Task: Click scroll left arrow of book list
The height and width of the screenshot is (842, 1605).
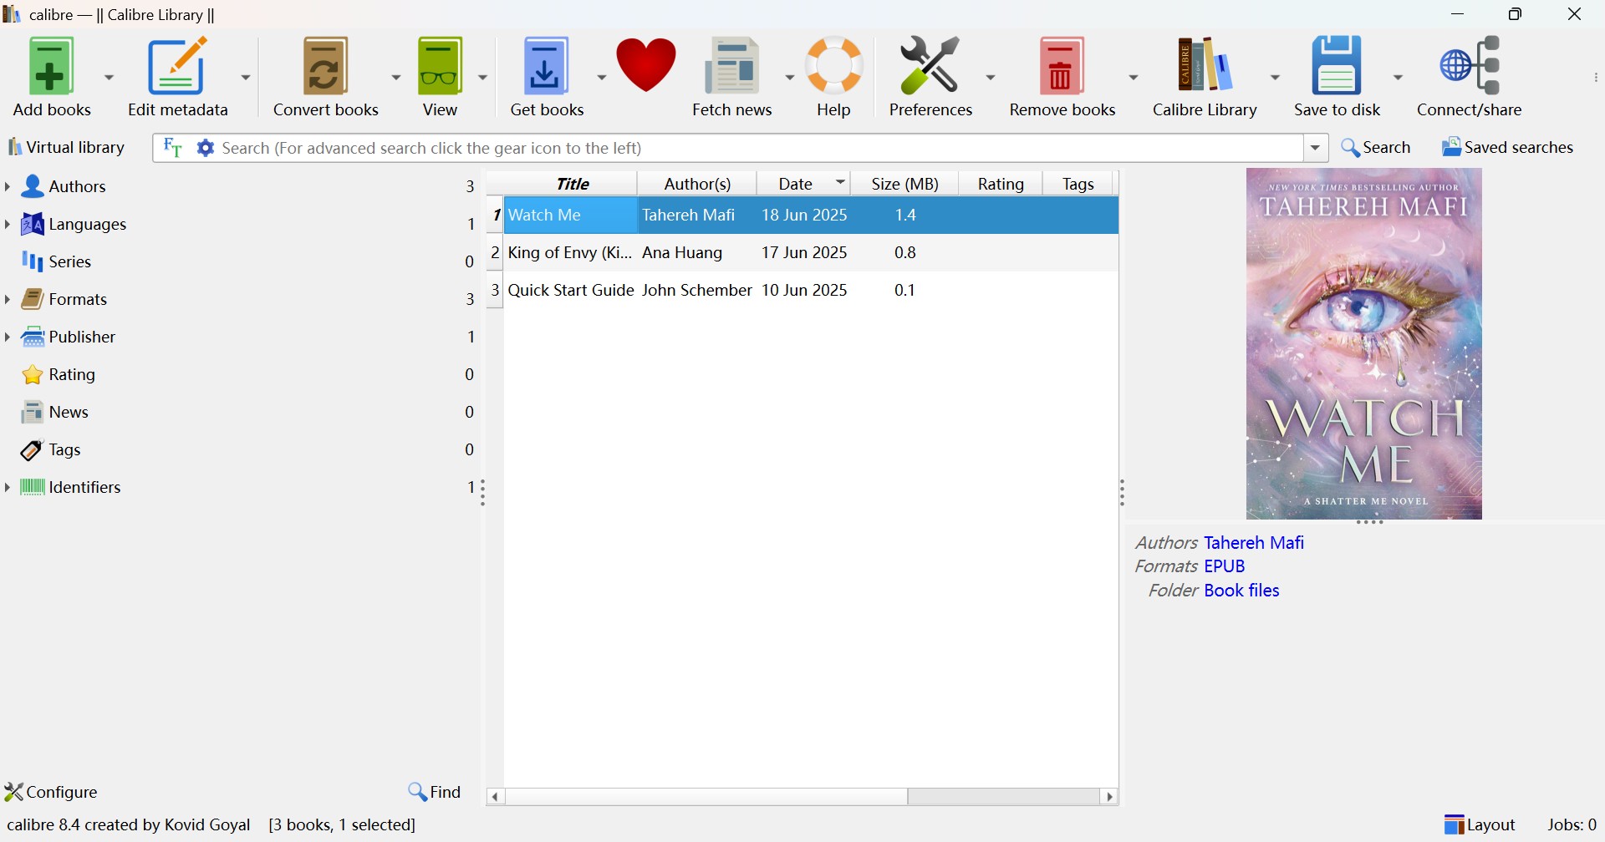Action: (x=496, y=797)
